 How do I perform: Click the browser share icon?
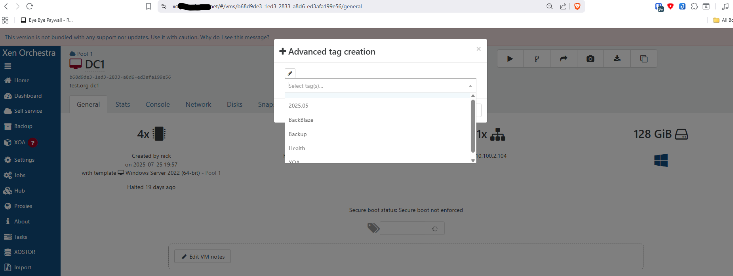tap(563, 6)
